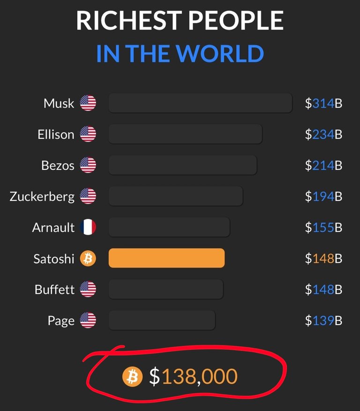Select the orange Satoshi wealth bar
This screenshot has height=411, width=360.
point(166,258)
